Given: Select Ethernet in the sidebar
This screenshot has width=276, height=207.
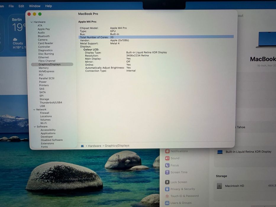Looking at the screenshot, I should [43, 57].
